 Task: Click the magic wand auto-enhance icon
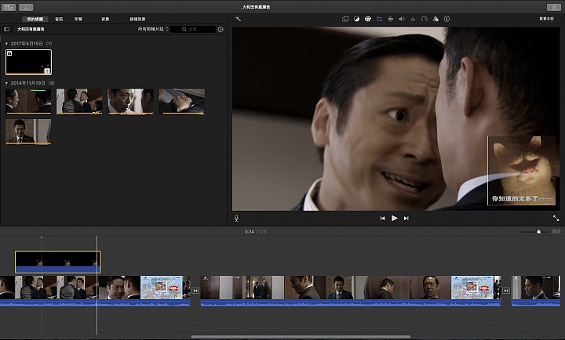(x=238, y=18)
